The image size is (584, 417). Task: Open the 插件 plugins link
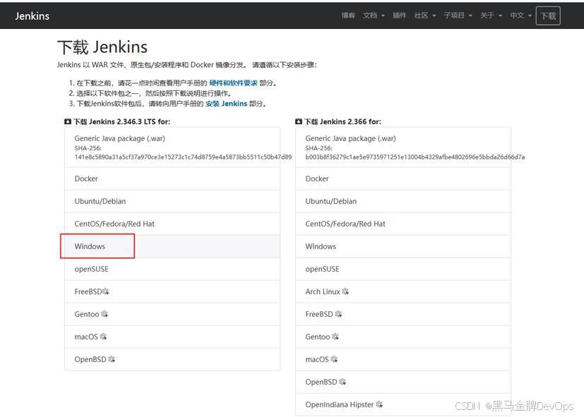pyautogui.click(x=399, y=16)
